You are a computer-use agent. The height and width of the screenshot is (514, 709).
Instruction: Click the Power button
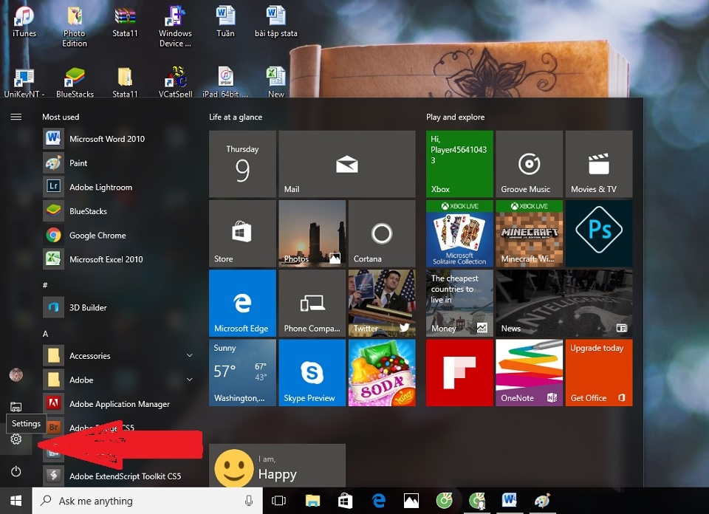(x=16, y=471)
